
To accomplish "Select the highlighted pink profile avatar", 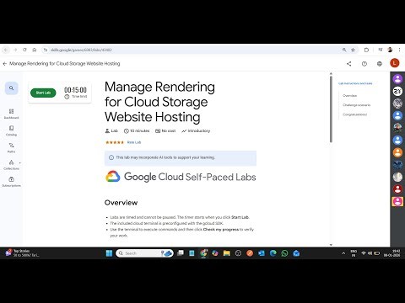I will tap(397, 201).
